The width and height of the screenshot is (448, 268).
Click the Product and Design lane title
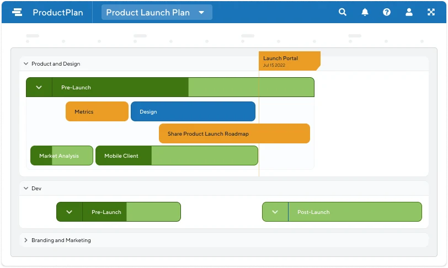(x=56, y=64)
